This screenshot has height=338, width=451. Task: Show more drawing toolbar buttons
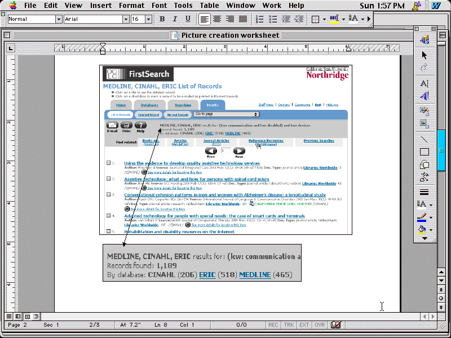click(x=425, y=238)
